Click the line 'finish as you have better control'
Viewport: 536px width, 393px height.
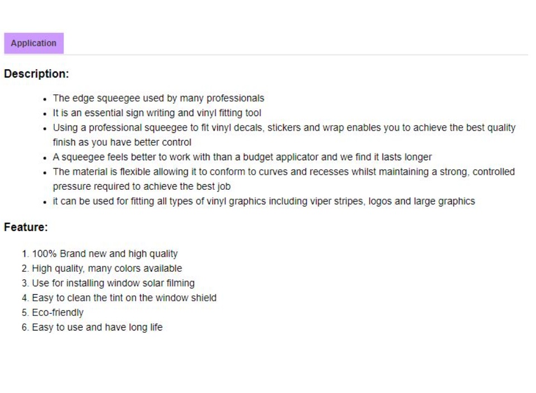pyautogui.click(x=122, y=142)
